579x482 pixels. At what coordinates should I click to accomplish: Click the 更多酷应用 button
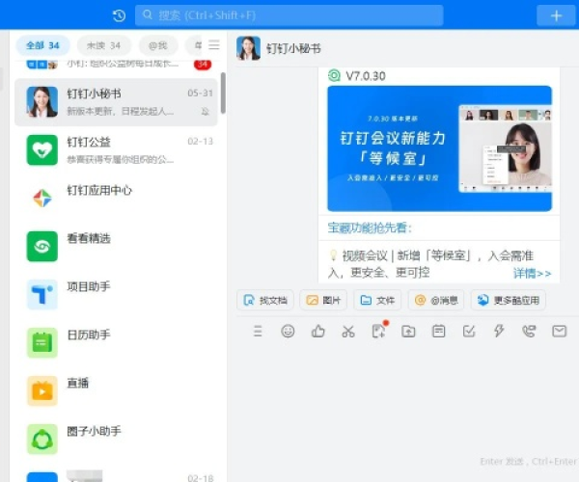(509, 300)
